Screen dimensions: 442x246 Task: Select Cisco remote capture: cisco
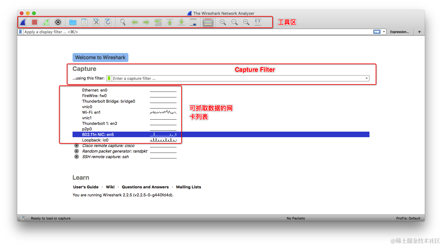[x=108, y=146]
